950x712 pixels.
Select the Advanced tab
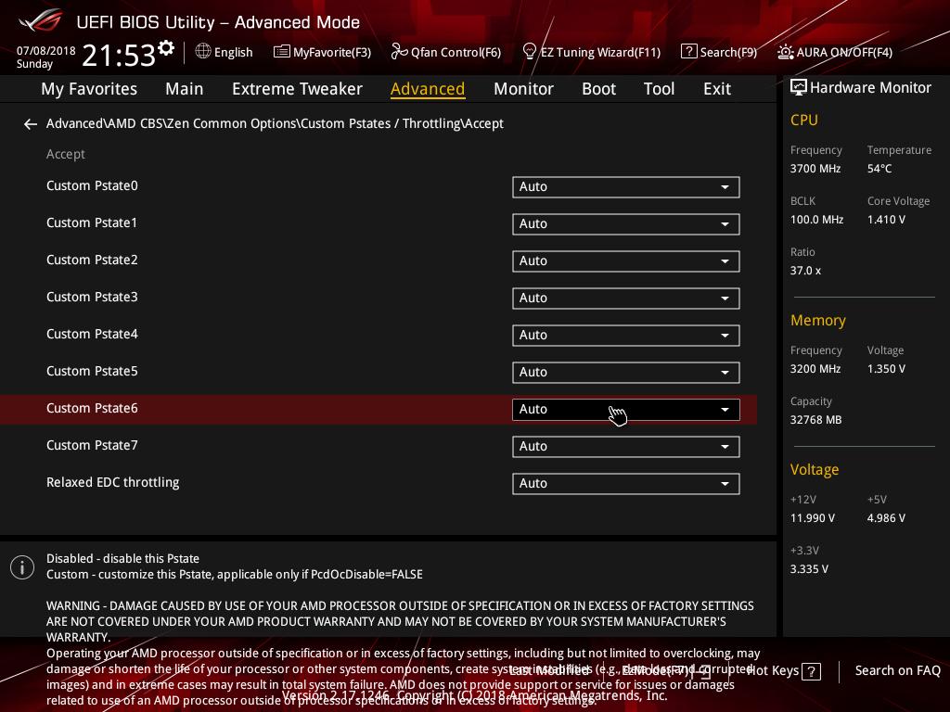coord(428,89)
